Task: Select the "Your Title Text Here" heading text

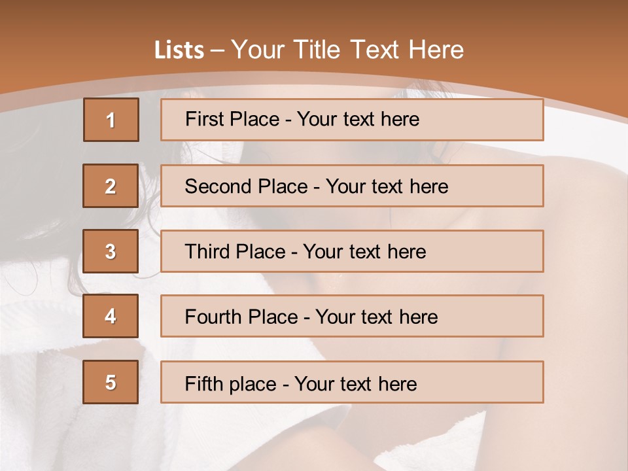Action: 347,50
